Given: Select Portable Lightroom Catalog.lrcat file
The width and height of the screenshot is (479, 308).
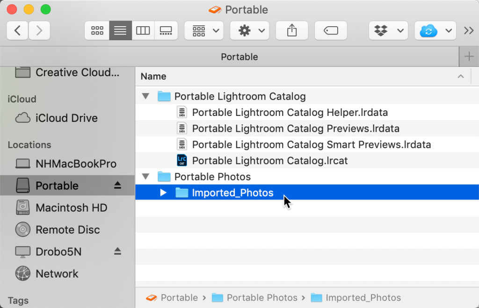Looking at the screenshot, I should pos(307,161).
